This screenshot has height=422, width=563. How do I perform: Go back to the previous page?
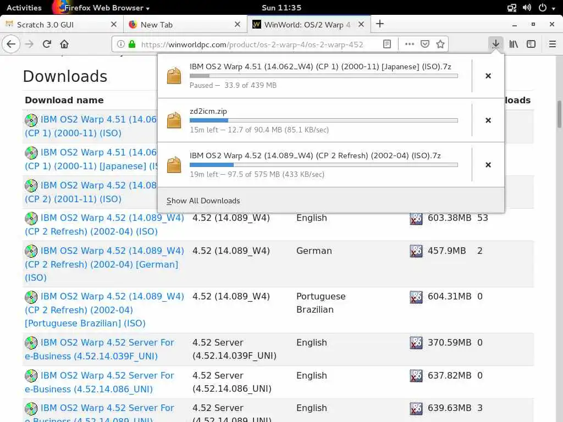point(11,44)
